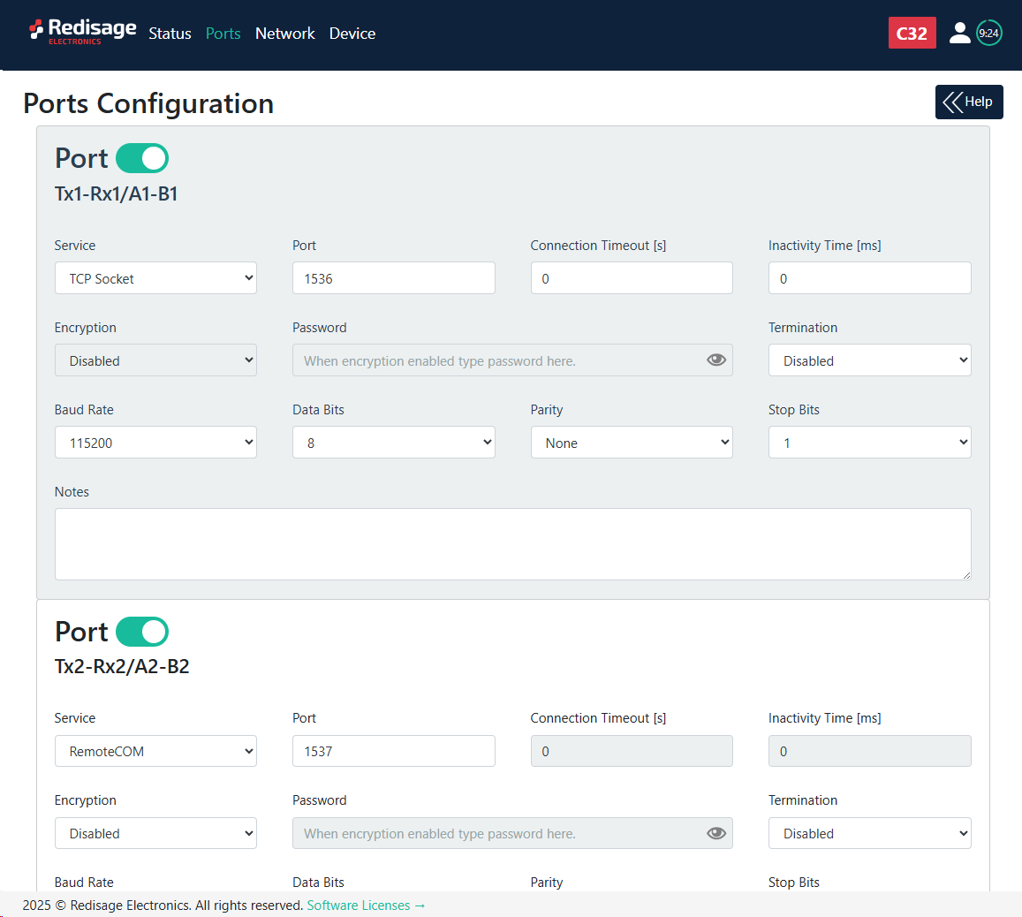The image size is (1022, 917).
Task: Disable the Tx1-Rx1/A1-B1 port toggle
Action: [142, 158]
